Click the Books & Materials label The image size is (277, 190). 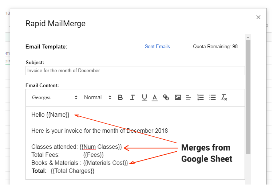pos(55,163)
